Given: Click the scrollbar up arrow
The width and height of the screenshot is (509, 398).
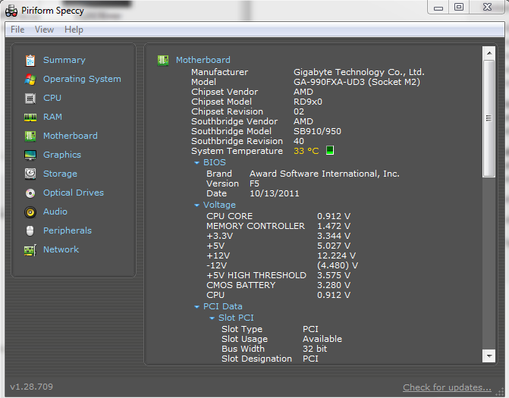Looking at the screenshot, I should coord(489,53).
